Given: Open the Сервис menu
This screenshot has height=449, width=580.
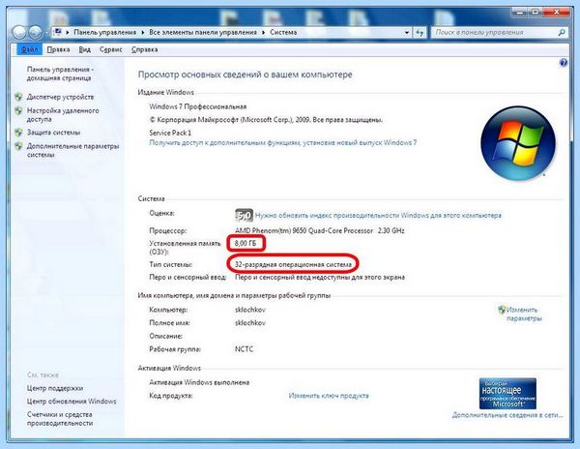Looking at the screenshot, I should coord(110,49).
